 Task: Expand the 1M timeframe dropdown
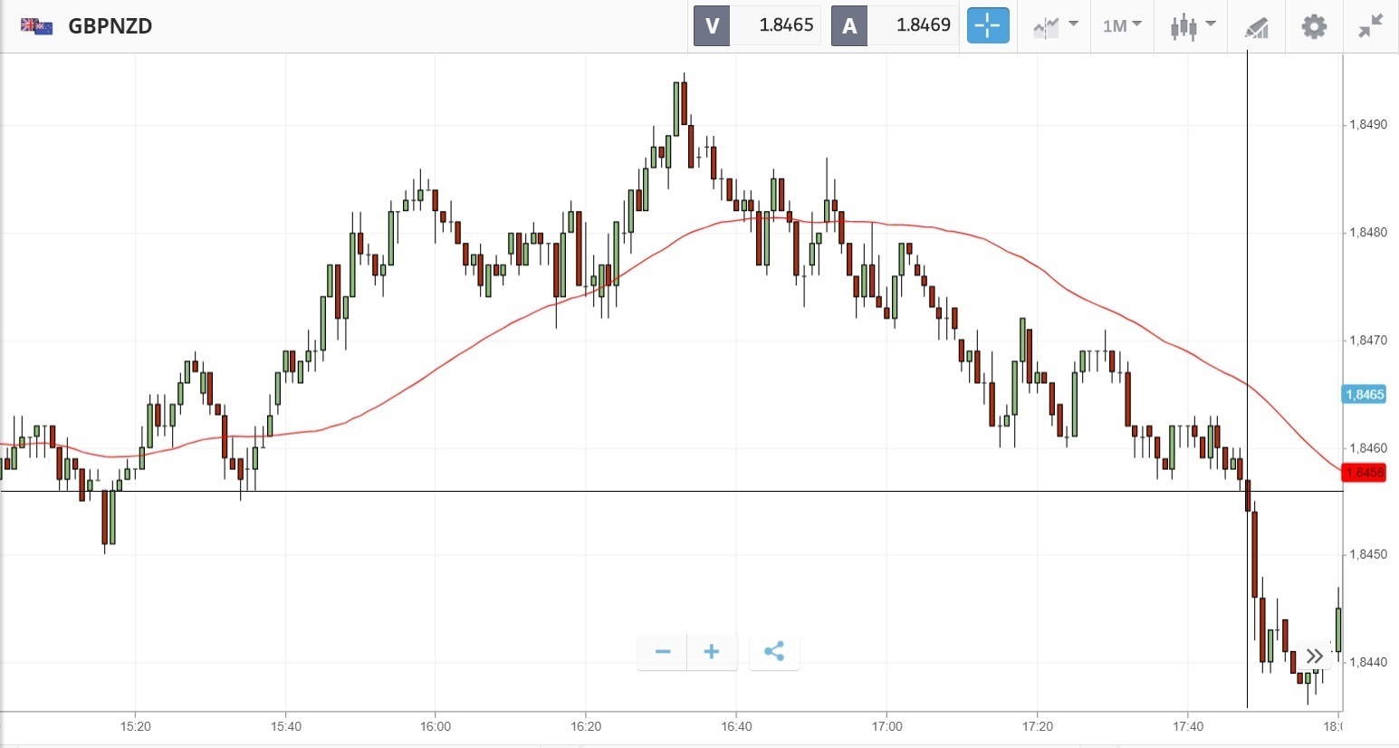click(1122, 25)
